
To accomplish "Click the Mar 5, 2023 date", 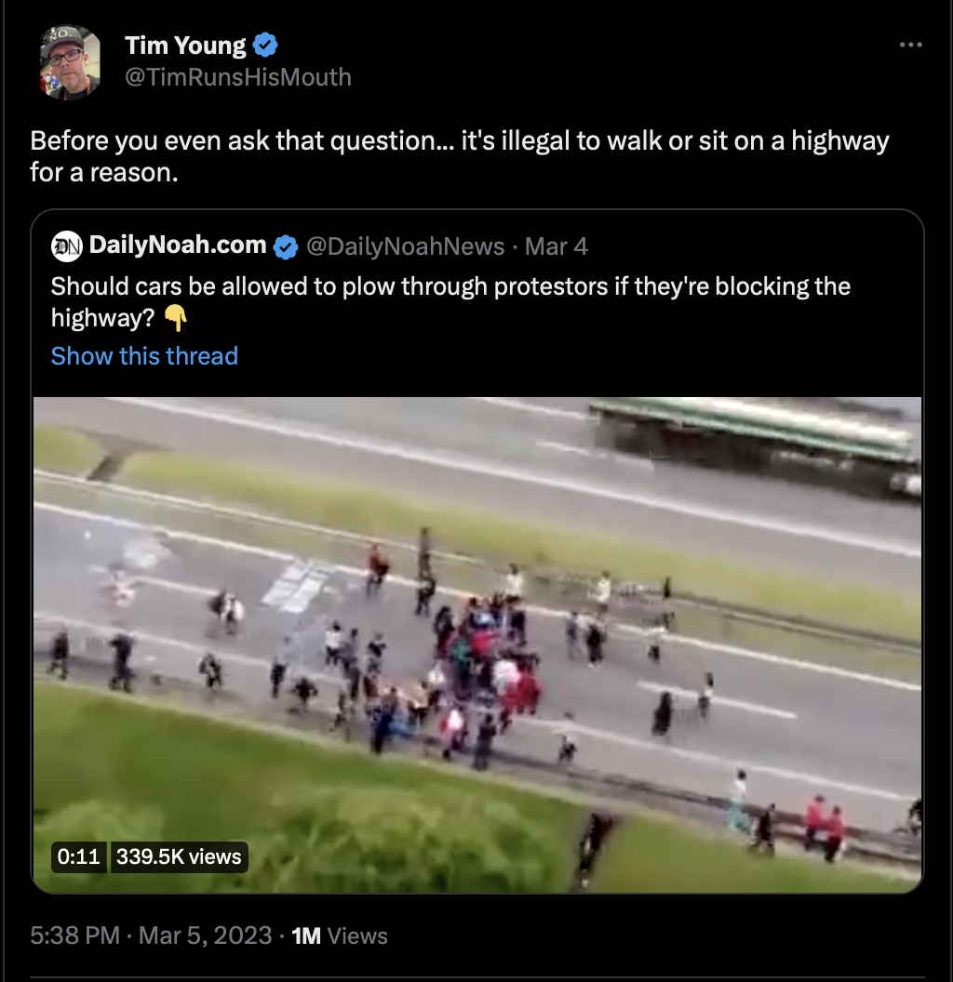I will click(205, 936).
